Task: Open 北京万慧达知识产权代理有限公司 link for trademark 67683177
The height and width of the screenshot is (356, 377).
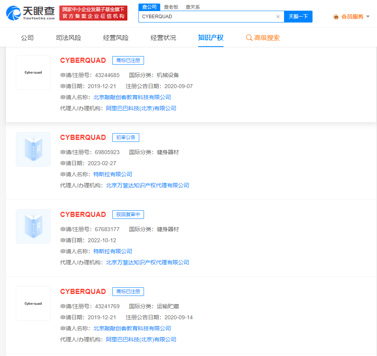Action: click(x=148, y=263)
